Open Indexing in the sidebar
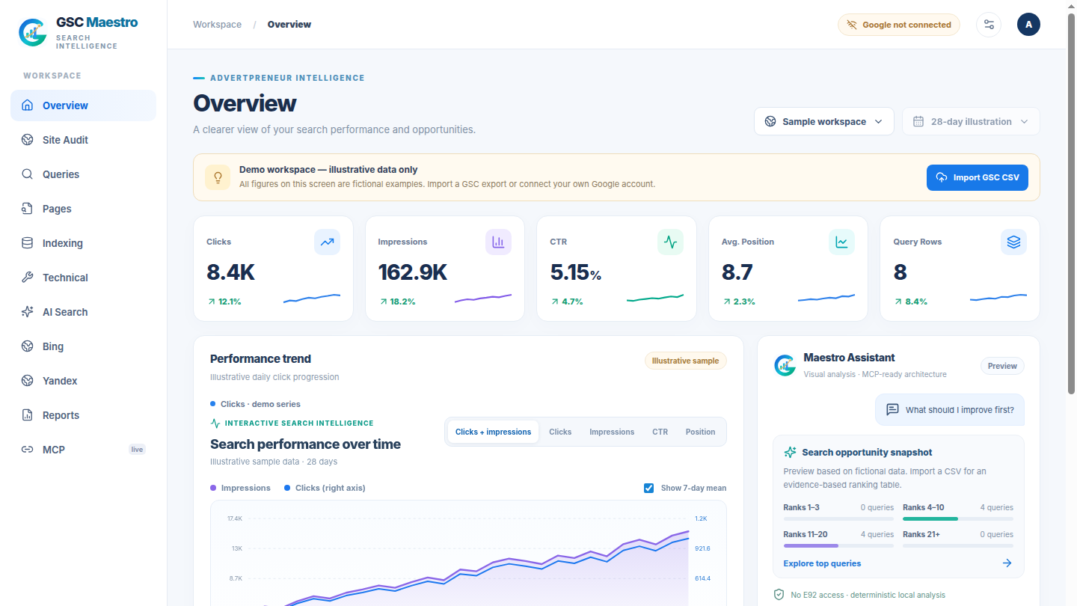The image size is (1077, 606). [x=83, y=243]
